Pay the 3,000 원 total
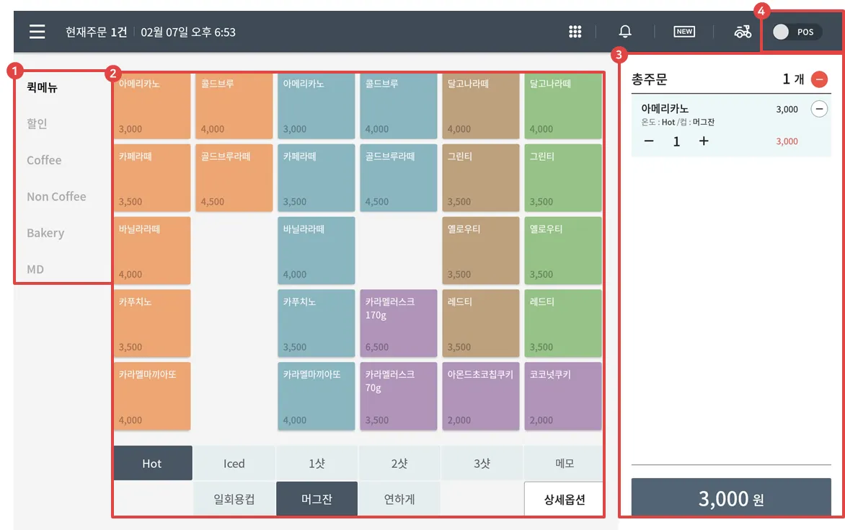The width and height of the screenshot is (845, 530). (x=731, y=498)
